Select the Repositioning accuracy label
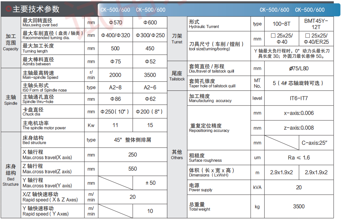The image size is (341, 219). pyautogui.click(x=209, y=130)
